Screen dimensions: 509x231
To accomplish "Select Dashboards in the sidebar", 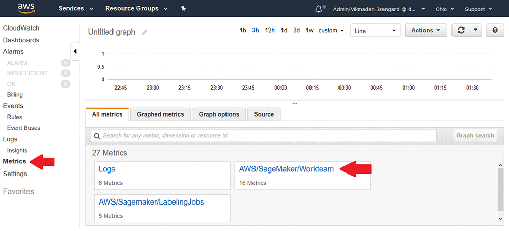I will click(21, 40).
